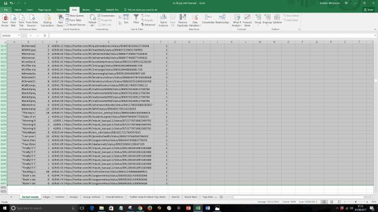
Task: Click the From Access import icon
Action: coord(5,20)
